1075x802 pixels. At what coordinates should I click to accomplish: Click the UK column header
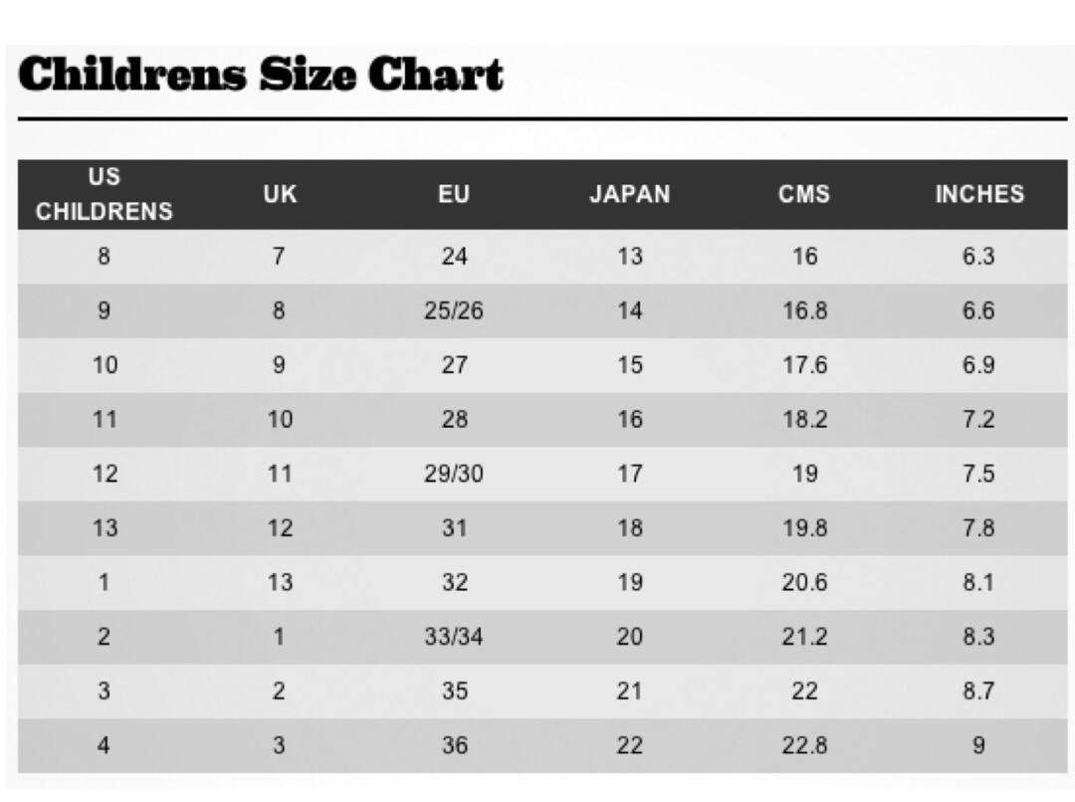tap(280, 194)
